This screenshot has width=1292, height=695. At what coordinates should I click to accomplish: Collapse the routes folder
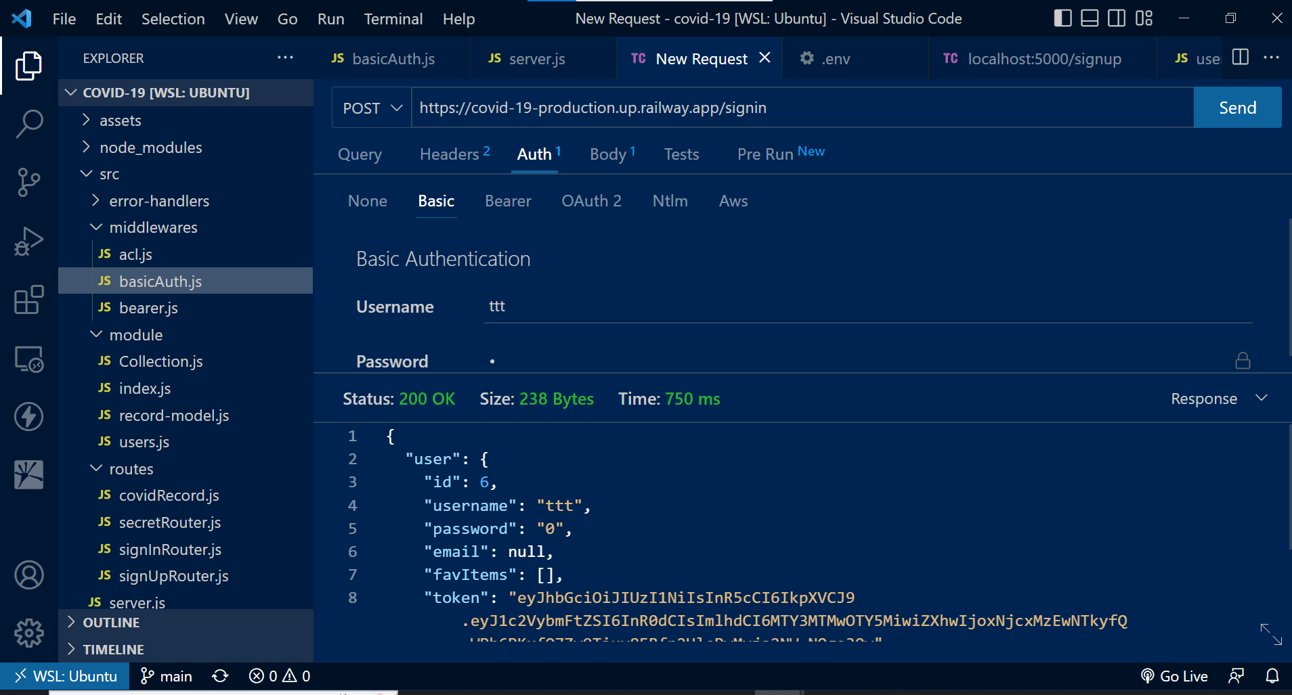186,469
